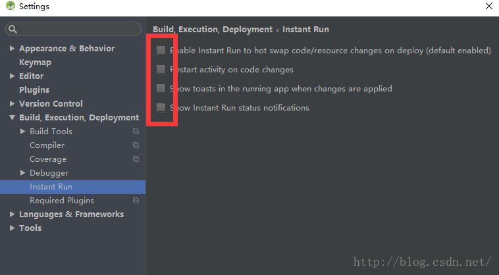This screenshot has width=499, height=275.
Task: Open Keymap settings
Action: 35,63
